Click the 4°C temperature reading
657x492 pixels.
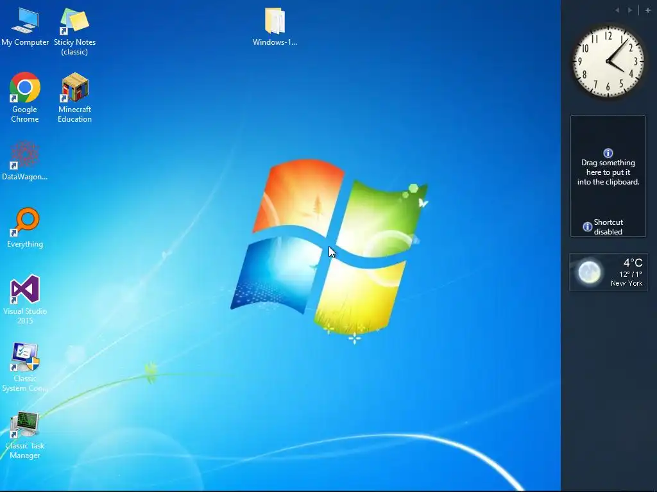click(x=633, y=263)
